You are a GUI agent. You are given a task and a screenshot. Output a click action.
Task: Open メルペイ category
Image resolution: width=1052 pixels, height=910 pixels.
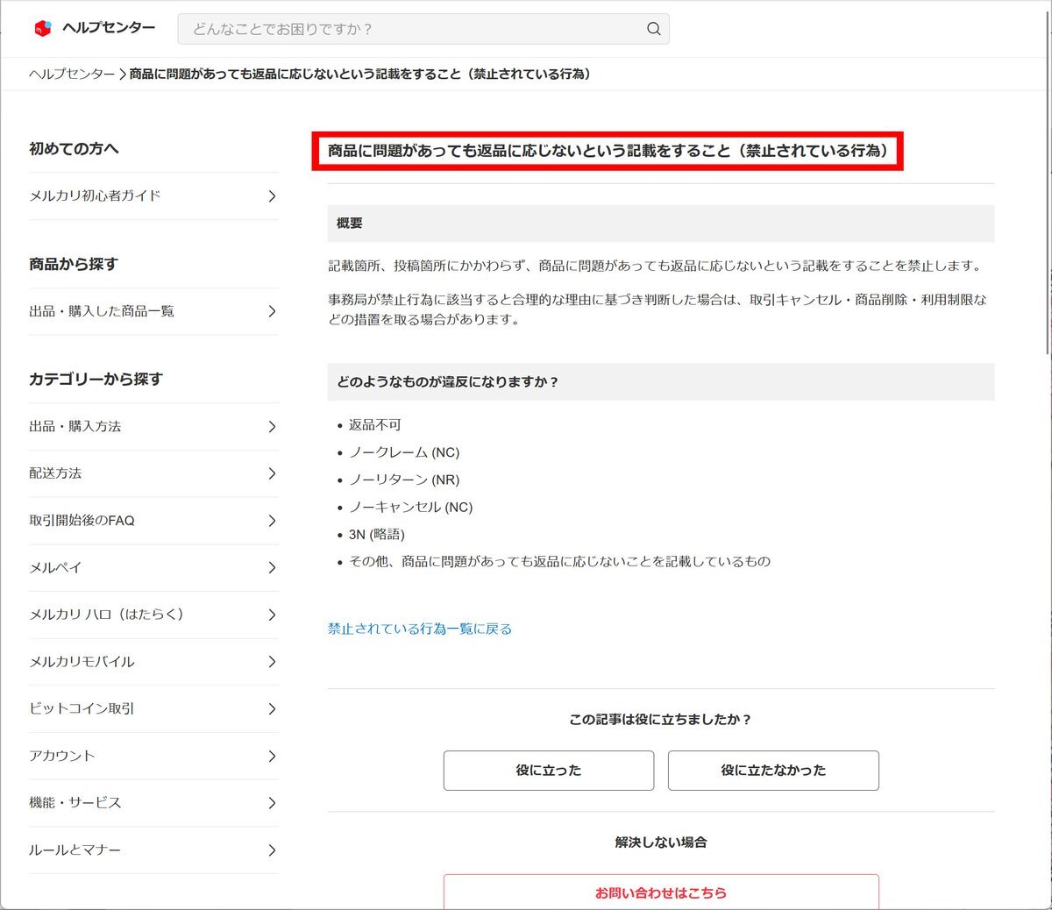153,568
